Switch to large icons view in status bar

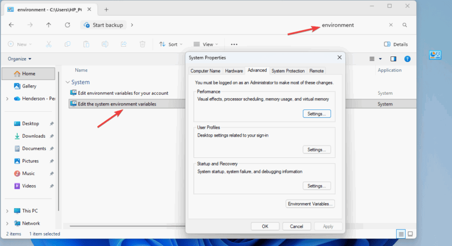point(412,234)
